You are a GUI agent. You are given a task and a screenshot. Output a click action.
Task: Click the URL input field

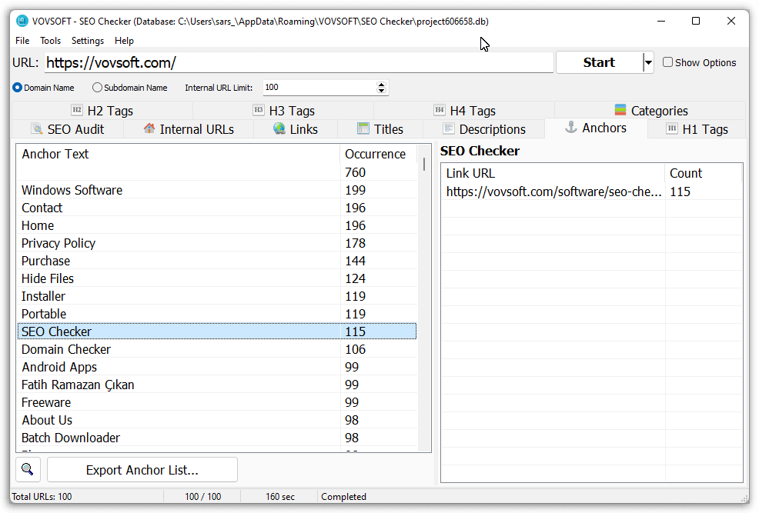click(299, 62)
